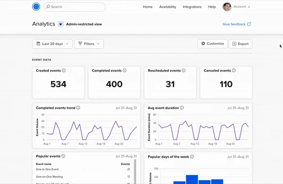Open the Last 30 days date dropdown
The image size is (283, 184).
tap(52, 44)
